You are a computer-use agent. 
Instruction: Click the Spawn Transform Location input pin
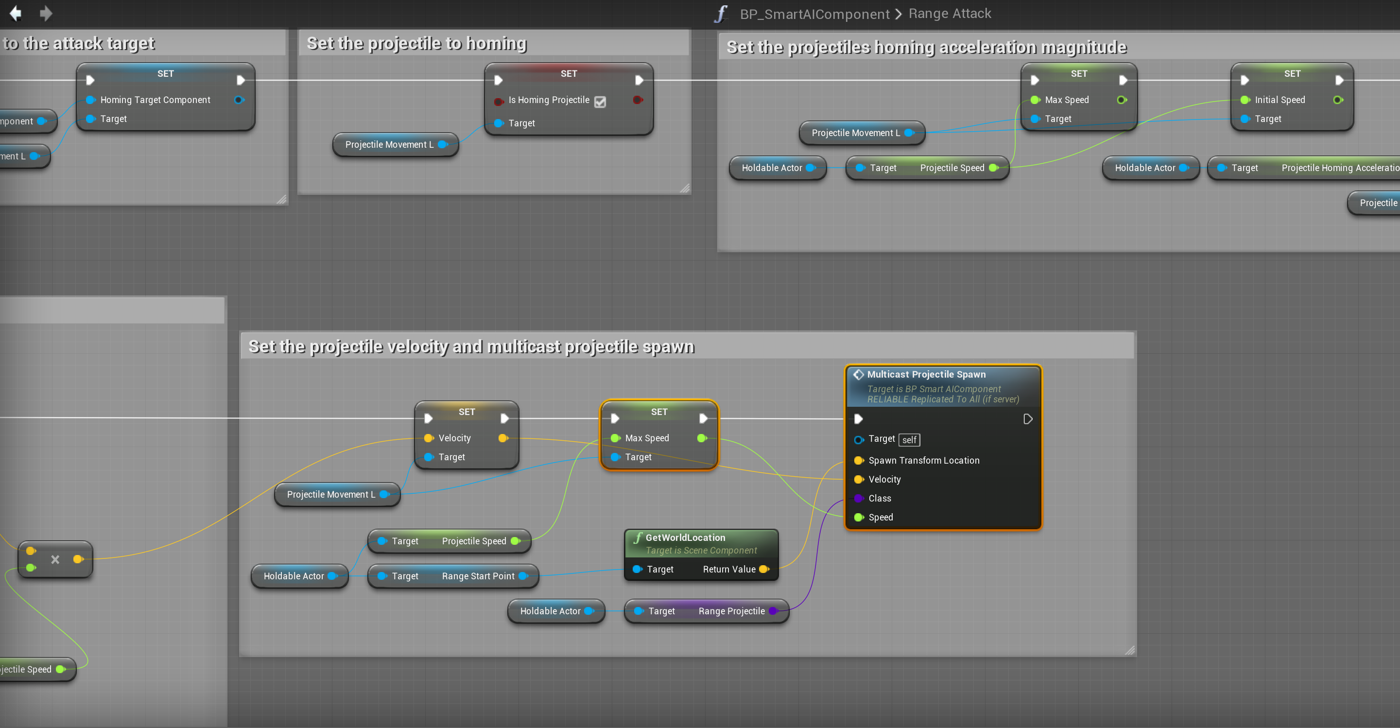coord(859,461)
